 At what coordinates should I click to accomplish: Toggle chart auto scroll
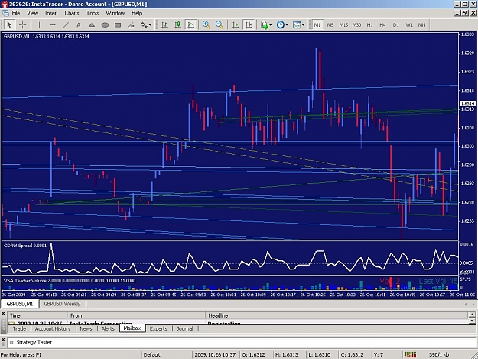coord(236,25)
